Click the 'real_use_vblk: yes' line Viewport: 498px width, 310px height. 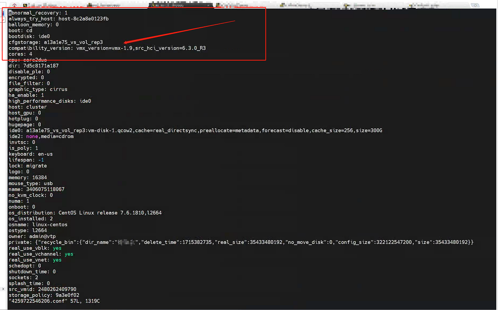click(x=35, y=248)
